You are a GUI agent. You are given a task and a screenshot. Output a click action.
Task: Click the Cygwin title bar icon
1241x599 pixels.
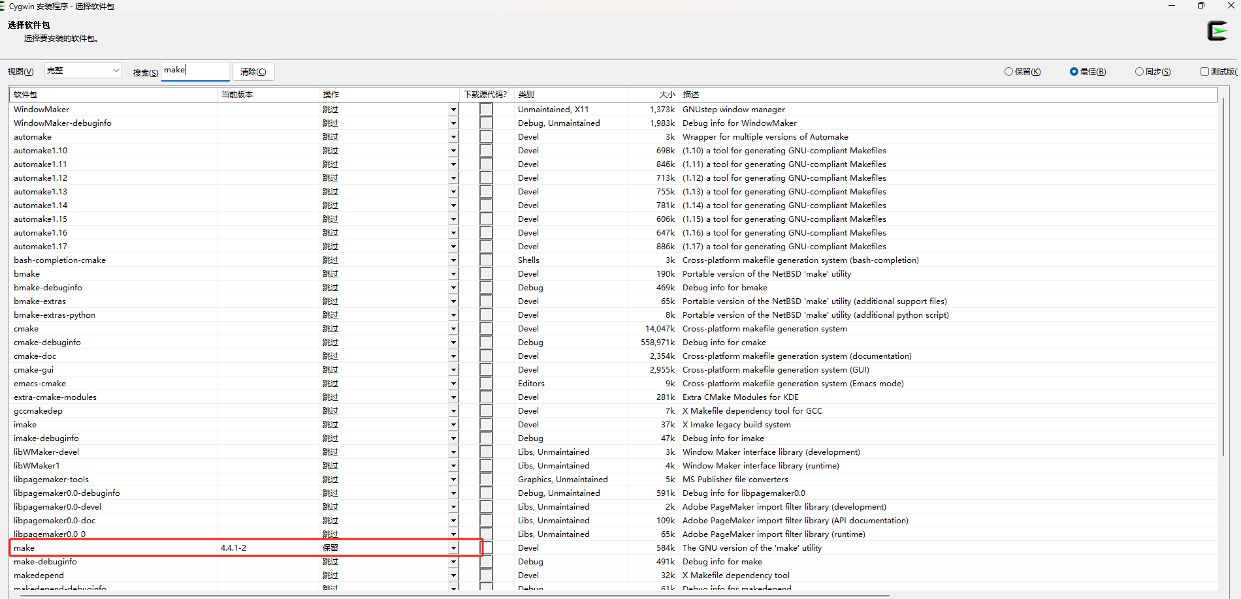(x=3, y=6)
